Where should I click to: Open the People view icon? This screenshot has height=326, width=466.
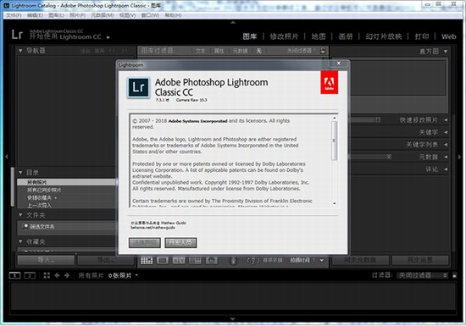click(x=212, y=261)
